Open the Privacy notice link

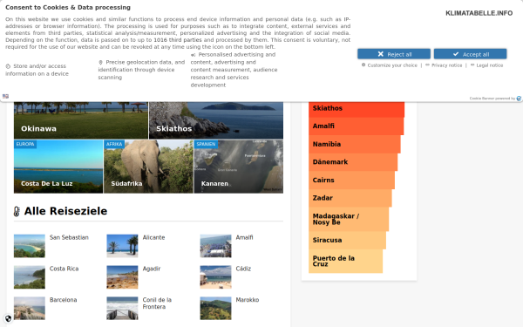(x=446, y=65)
